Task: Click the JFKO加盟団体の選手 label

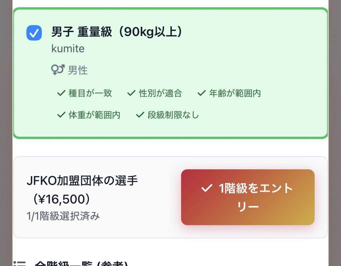Action: click(82, 181)
